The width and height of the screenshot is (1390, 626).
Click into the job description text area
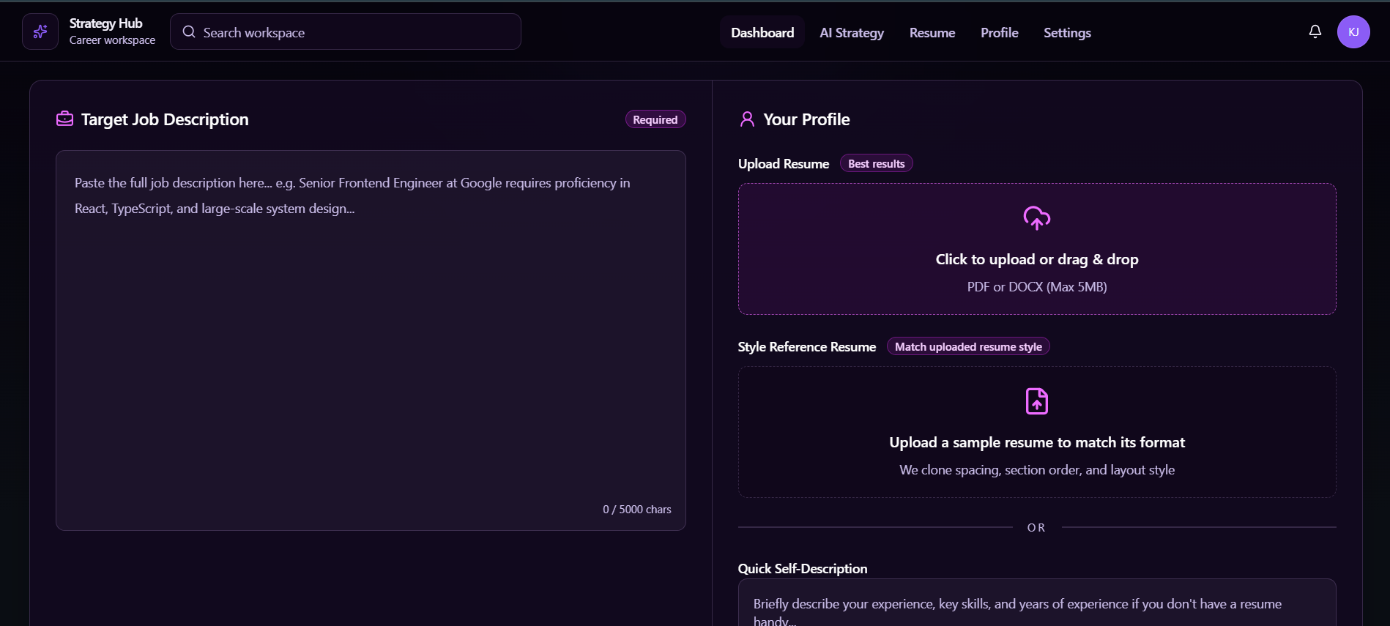371,340
